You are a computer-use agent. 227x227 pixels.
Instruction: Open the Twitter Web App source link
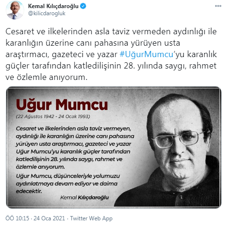(91, 218)
